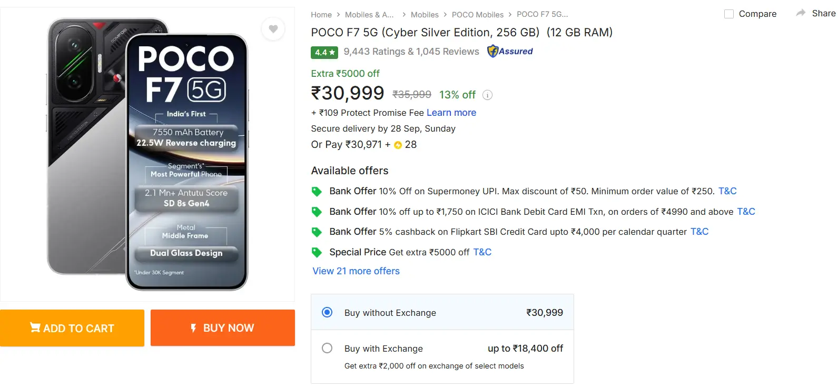Open the info icon next to 13% off

point(487,95)
